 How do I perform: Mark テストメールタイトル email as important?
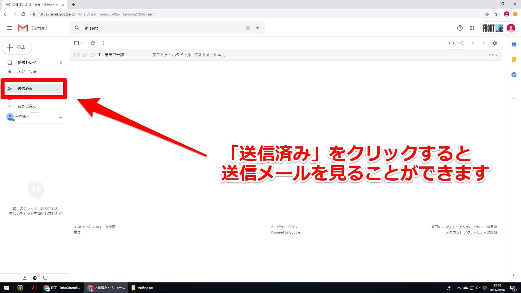coord(93,55)
